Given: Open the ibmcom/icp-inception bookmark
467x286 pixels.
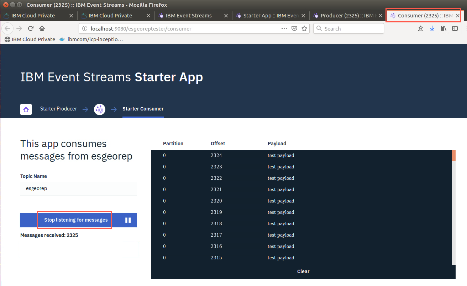Looking at the screenshot, I should [x=91, y=39].
